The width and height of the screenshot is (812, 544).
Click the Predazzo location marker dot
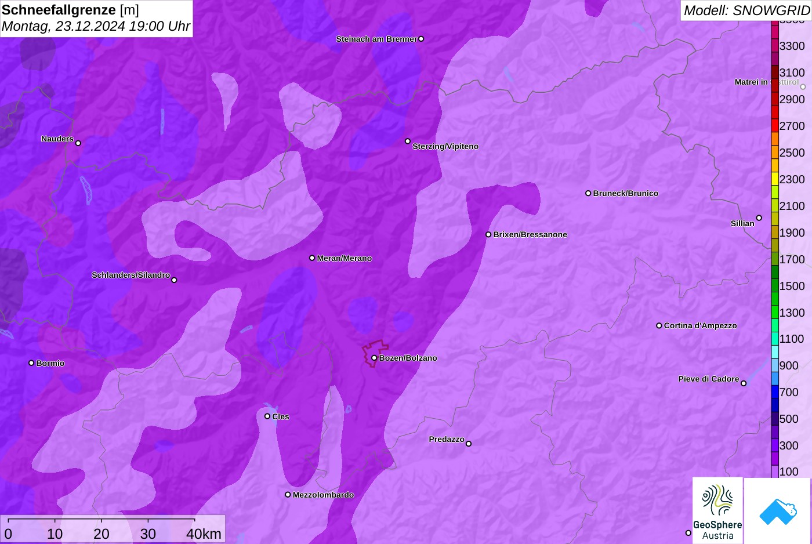coord(469,444)
